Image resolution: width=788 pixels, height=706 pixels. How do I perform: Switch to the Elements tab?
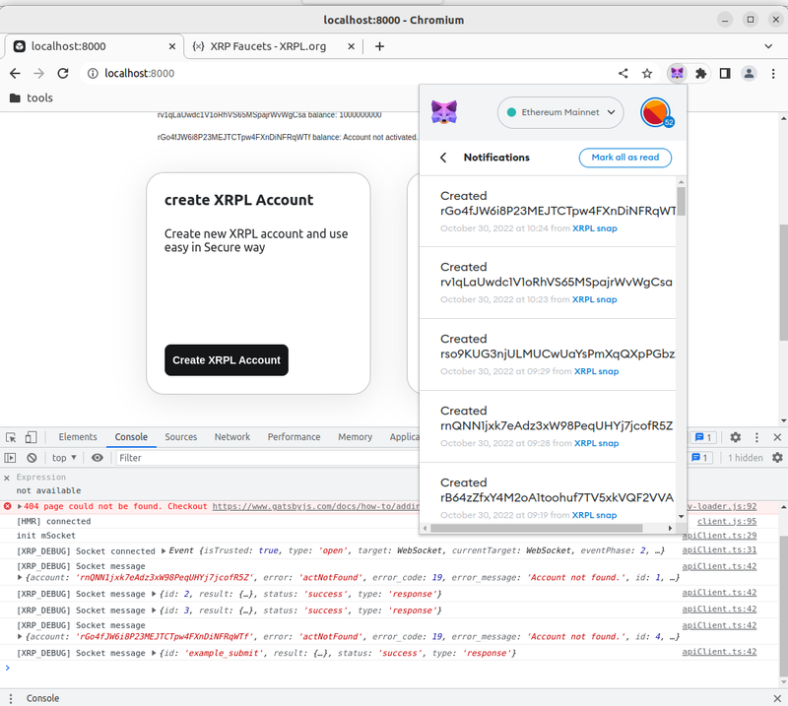pos(78,437)
